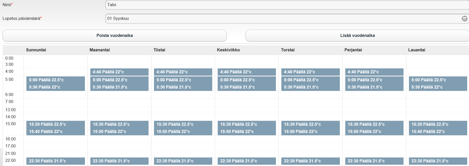Open Lauantai 15:40 Päällä 22°c entry
Viewport: 469px width, 166px height.
[x=438, y=132]
